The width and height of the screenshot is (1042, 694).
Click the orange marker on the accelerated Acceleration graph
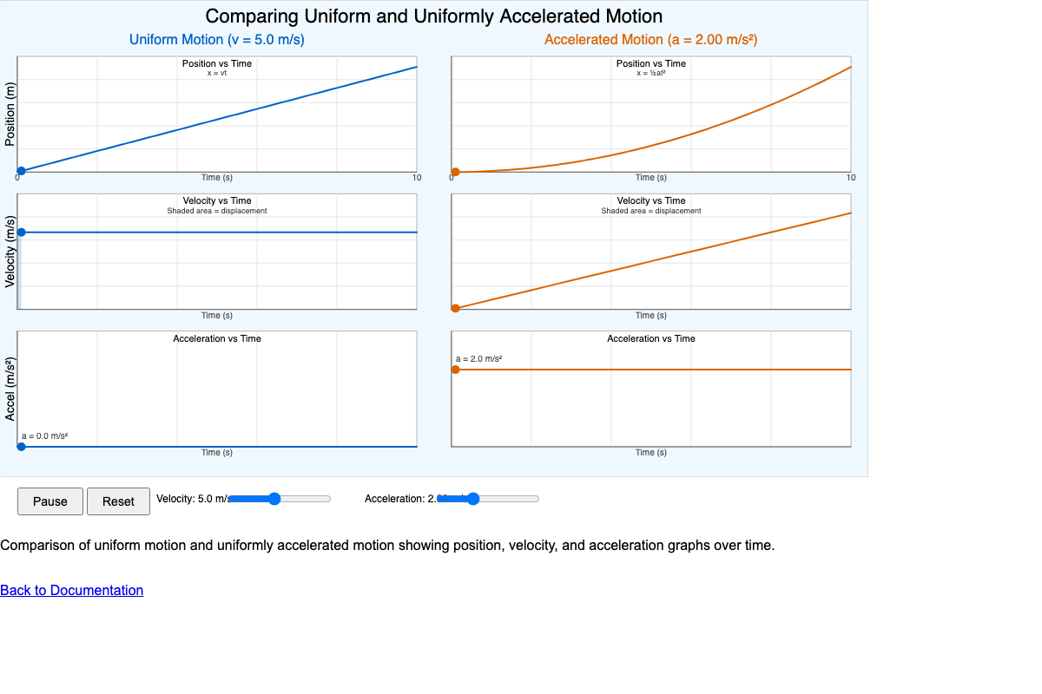[x=455, y=369]
